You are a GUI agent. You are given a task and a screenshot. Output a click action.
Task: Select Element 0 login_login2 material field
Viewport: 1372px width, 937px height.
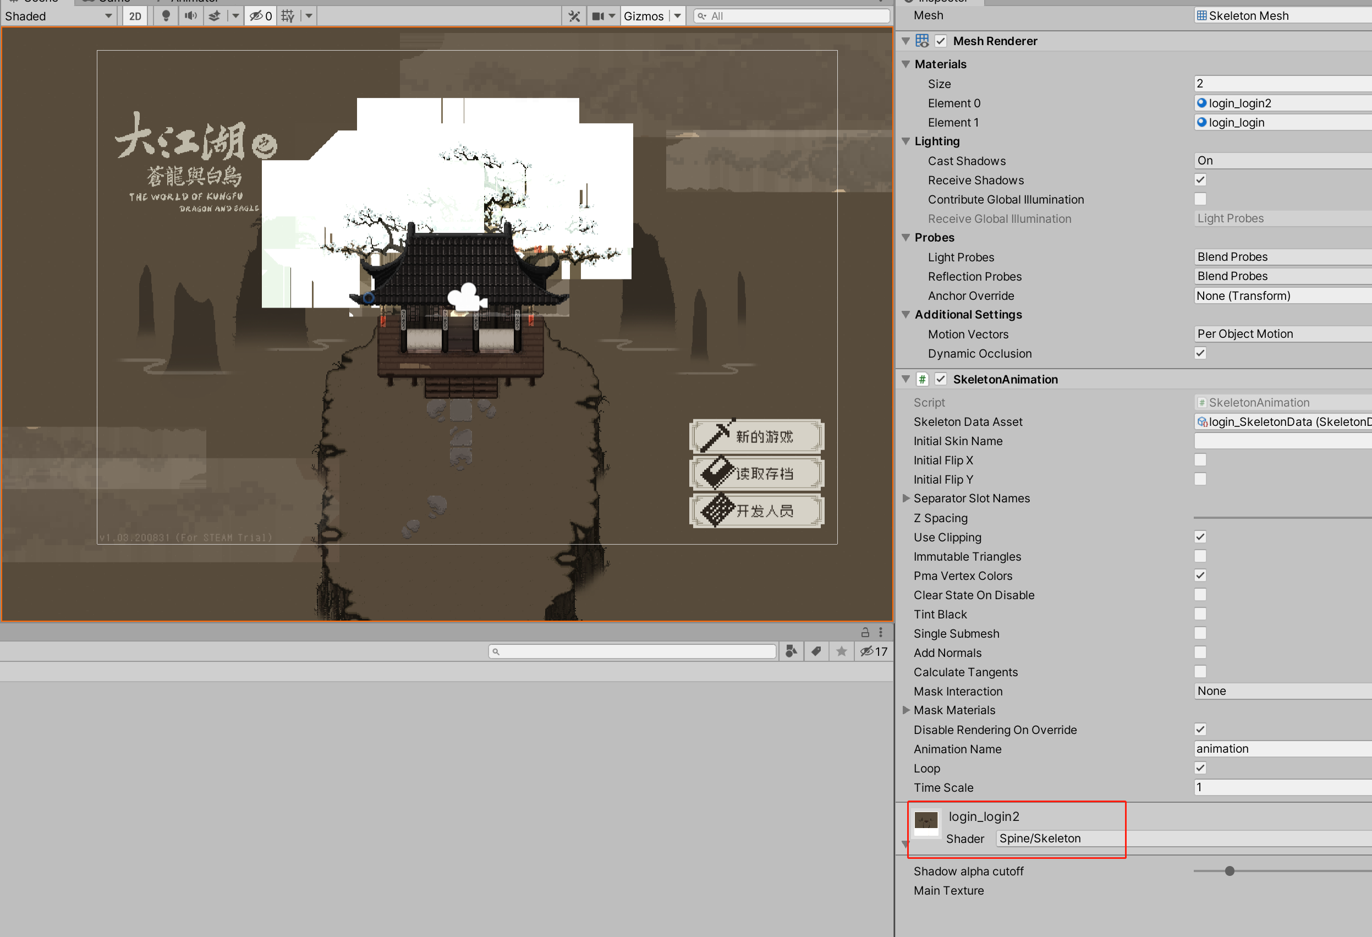pyautogui.click(x=1282, y=103)
